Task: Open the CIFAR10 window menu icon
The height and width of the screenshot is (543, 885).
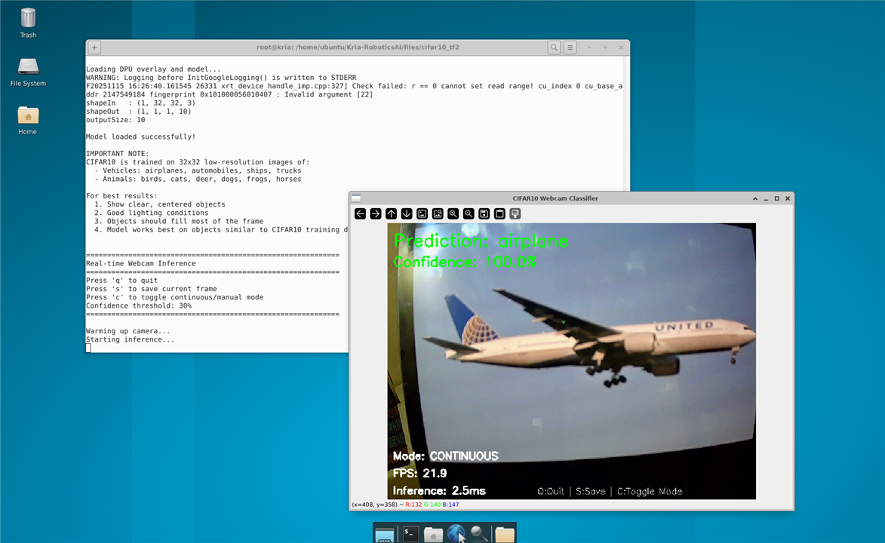Action: pyautogui.click(x=356, y=198)
